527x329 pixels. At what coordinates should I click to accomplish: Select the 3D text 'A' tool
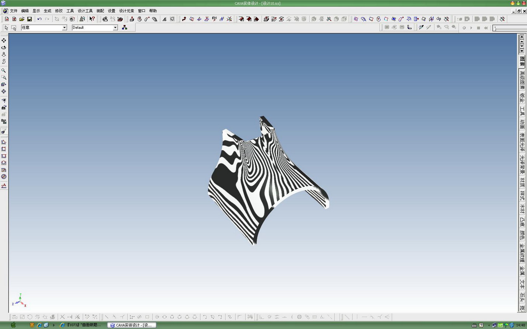coord(165,19)
